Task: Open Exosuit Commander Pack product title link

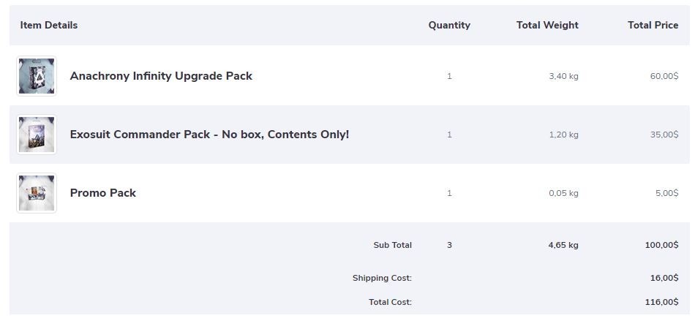Action: 209,135
